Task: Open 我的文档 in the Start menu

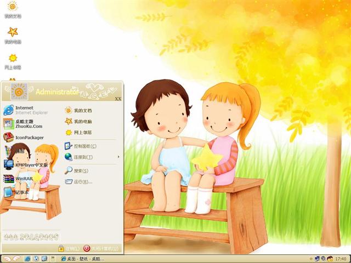Action: click(78, 110)
